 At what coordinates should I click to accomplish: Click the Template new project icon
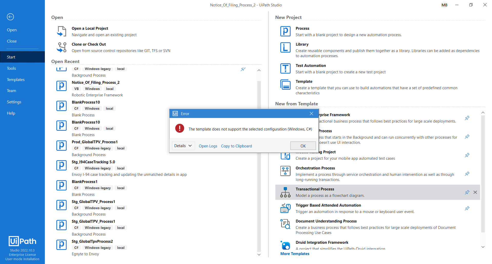[285, 85]
